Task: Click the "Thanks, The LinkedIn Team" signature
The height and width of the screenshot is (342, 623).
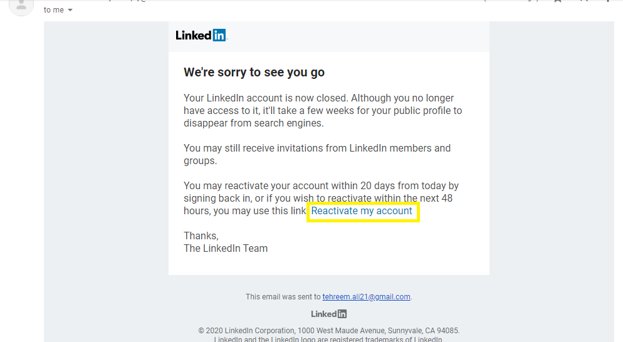Action: point(226,242)
